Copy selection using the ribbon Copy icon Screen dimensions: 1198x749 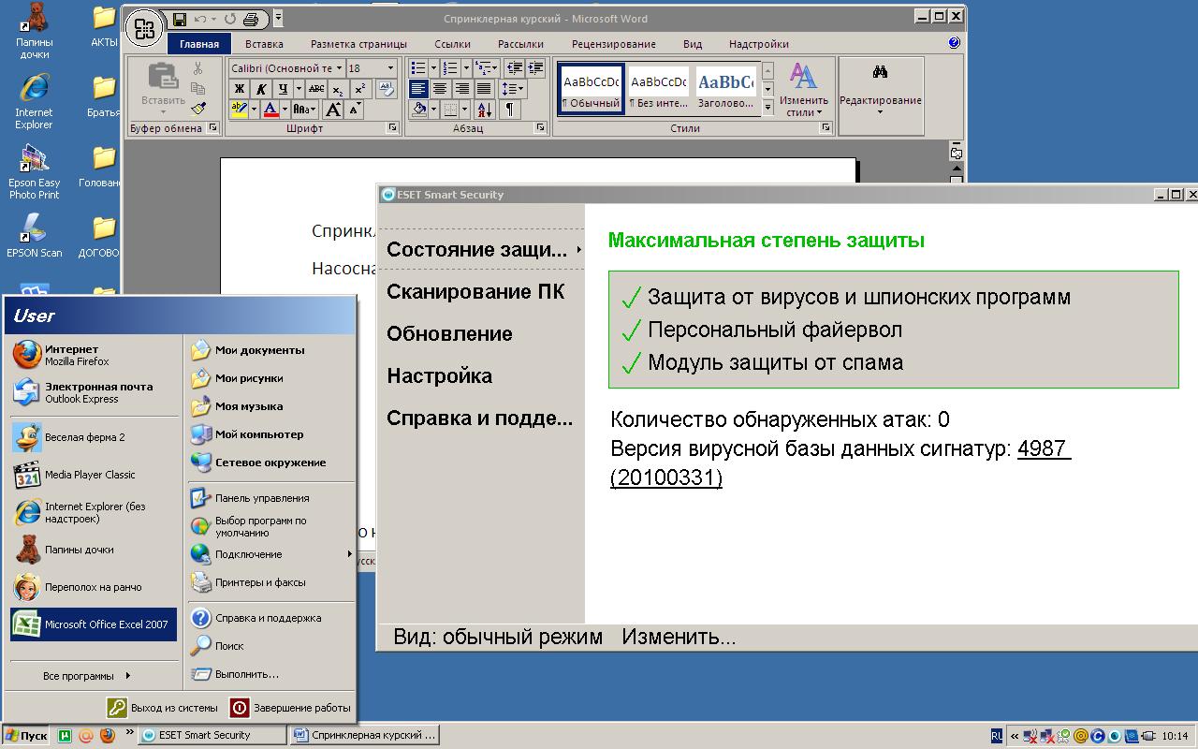tap(197, 88)
